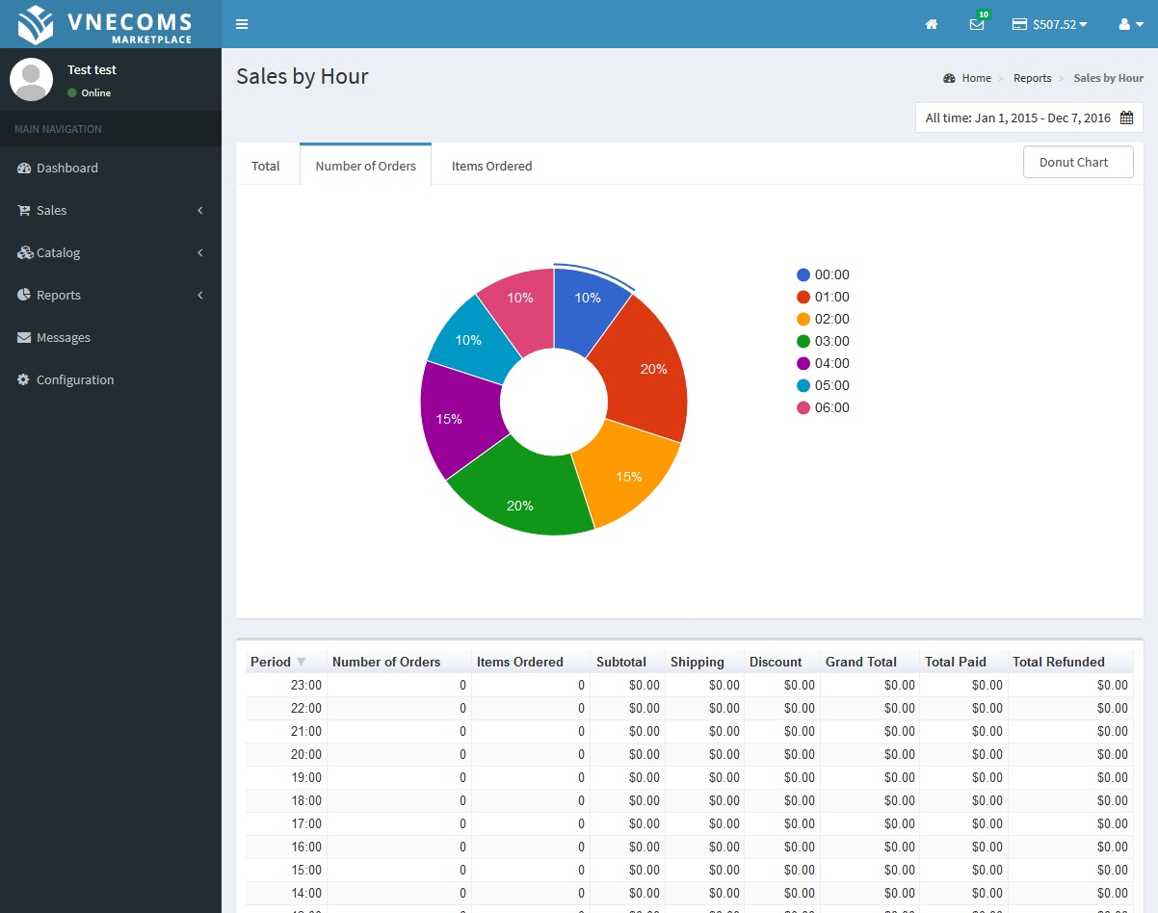This screenshot has height=913, width=1158.
Task: Click the 01:00 red legend swatch
Action: 803,297
